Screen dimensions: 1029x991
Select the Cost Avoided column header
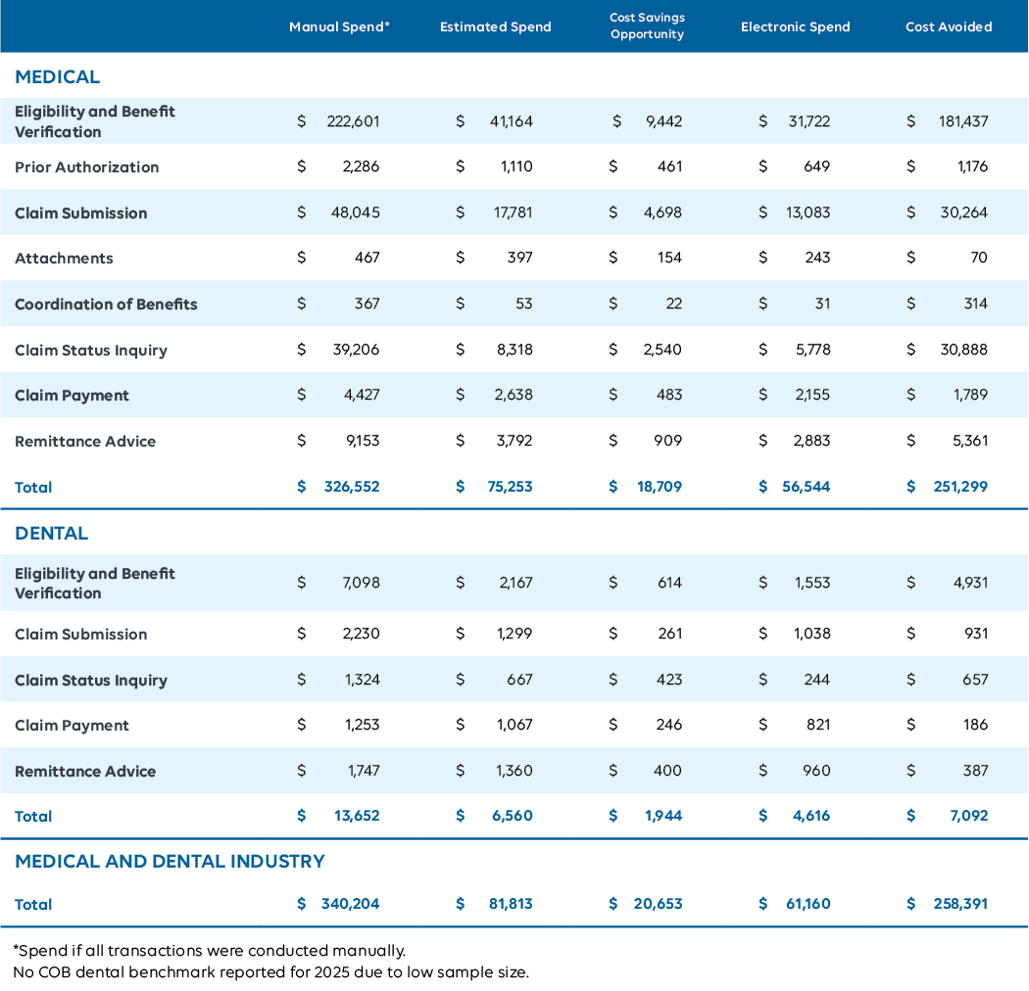click(x=948, y=26)
